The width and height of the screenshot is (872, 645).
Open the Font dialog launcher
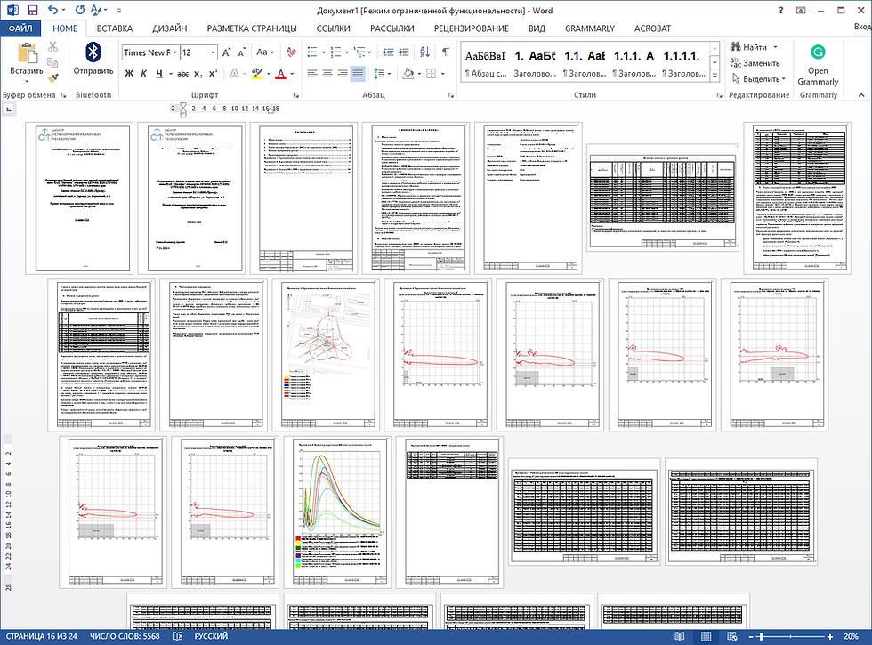coord(295,95)
